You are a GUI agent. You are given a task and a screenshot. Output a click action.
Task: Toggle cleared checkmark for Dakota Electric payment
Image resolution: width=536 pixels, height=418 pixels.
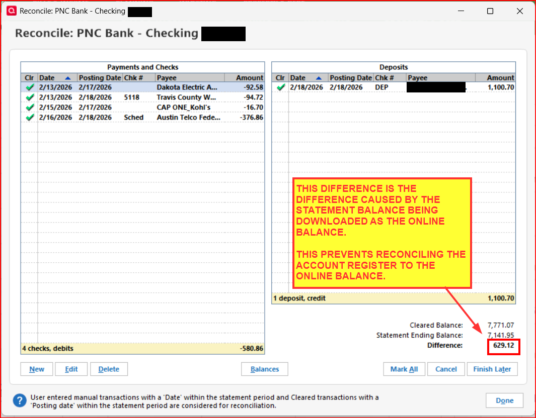tap(30, 87)
